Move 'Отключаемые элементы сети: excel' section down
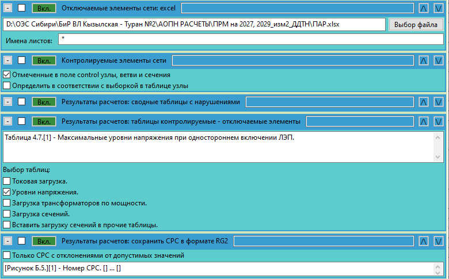 (x=438, y=8)
